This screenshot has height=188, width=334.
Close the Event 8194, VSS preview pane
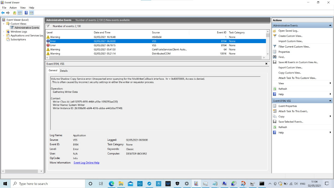pyautogui.click(x=266, y=63)
